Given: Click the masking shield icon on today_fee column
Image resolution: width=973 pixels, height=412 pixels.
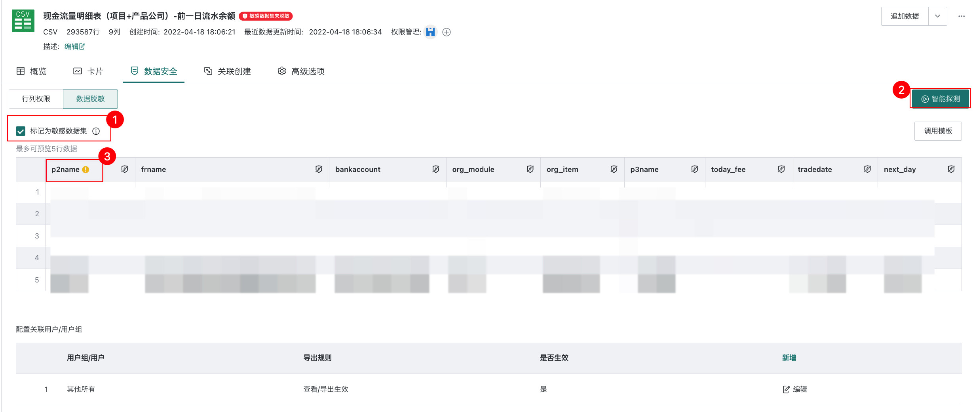Looking at the screenshot, I should point(781,169).
